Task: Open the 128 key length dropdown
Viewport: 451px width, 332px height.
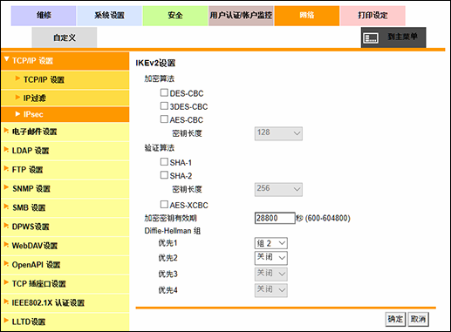Action: tap(278, 133)
